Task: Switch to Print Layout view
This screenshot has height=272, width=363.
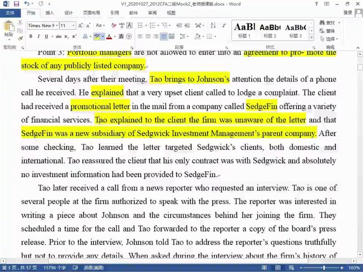Action: pyautogui.click(x=278, y=267)
